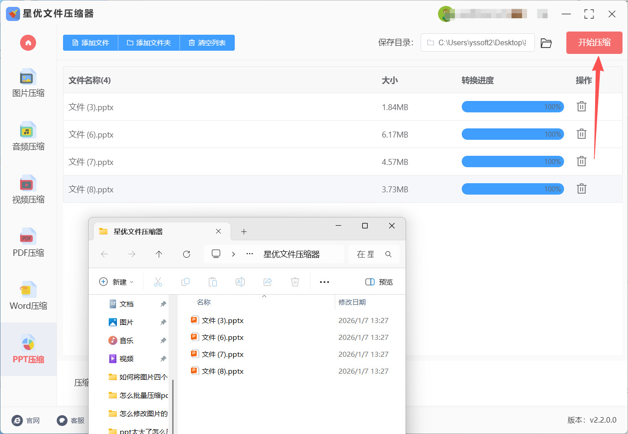Viewport: 628px width, 434px height.
Task: Browse the save directory with folder icon
Action: 546,43
